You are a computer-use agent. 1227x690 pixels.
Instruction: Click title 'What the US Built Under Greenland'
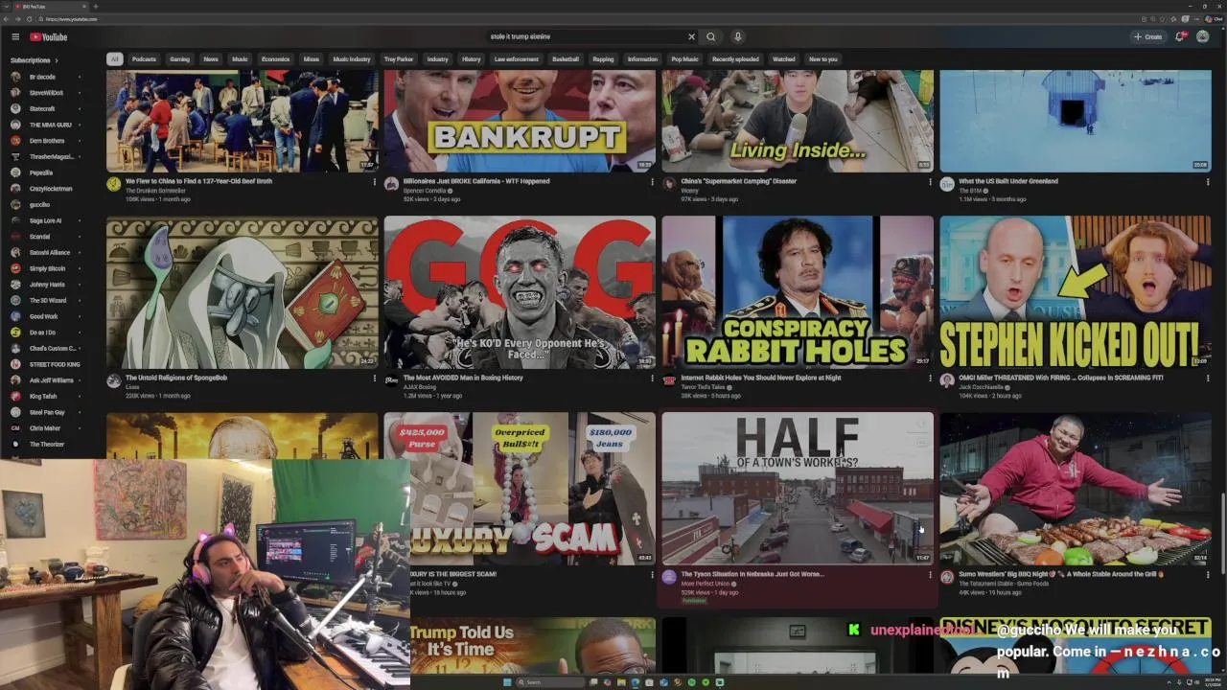coord(1007,181)
